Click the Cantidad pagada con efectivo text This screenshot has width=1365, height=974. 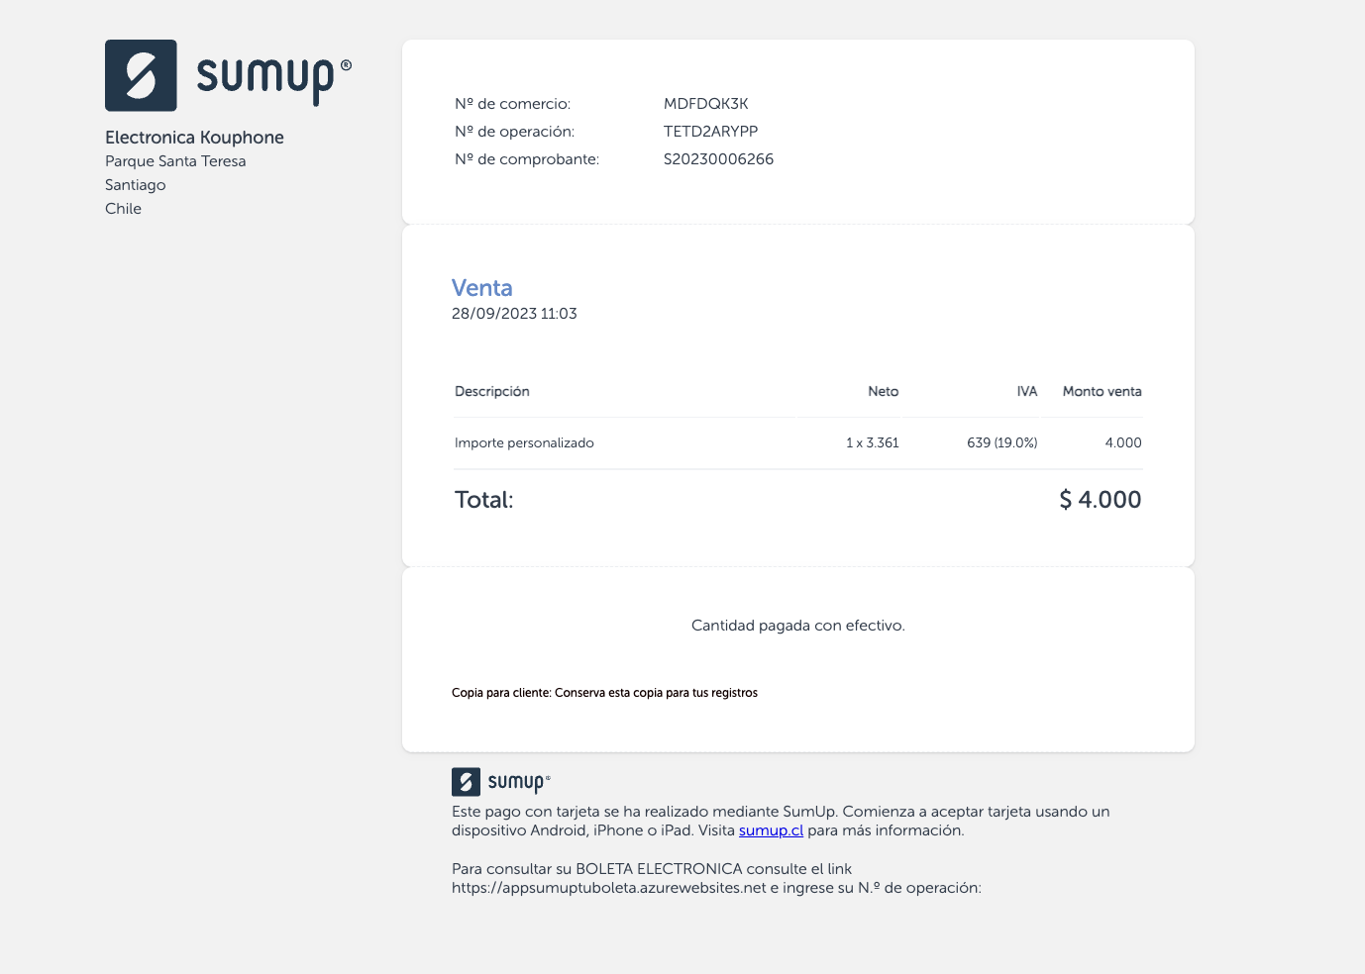pyautogui.click(x=797, y=626)
